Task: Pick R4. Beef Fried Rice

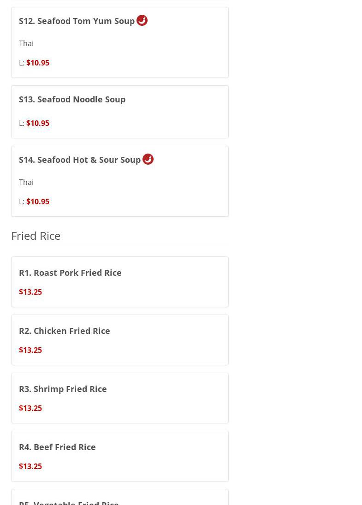Action: click(x=57, y=447)
